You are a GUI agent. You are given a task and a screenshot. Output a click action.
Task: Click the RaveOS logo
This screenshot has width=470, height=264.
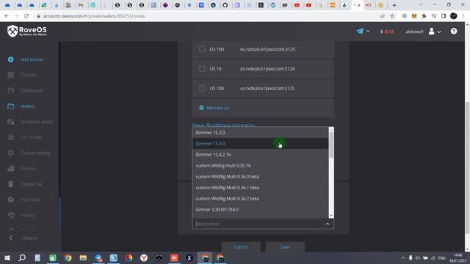tap(27, 31)
